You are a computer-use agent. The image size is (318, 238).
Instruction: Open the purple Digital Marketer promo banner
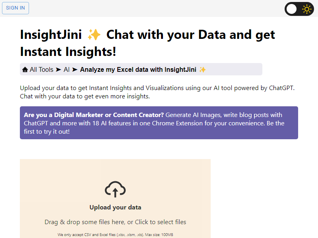point(159,123)
